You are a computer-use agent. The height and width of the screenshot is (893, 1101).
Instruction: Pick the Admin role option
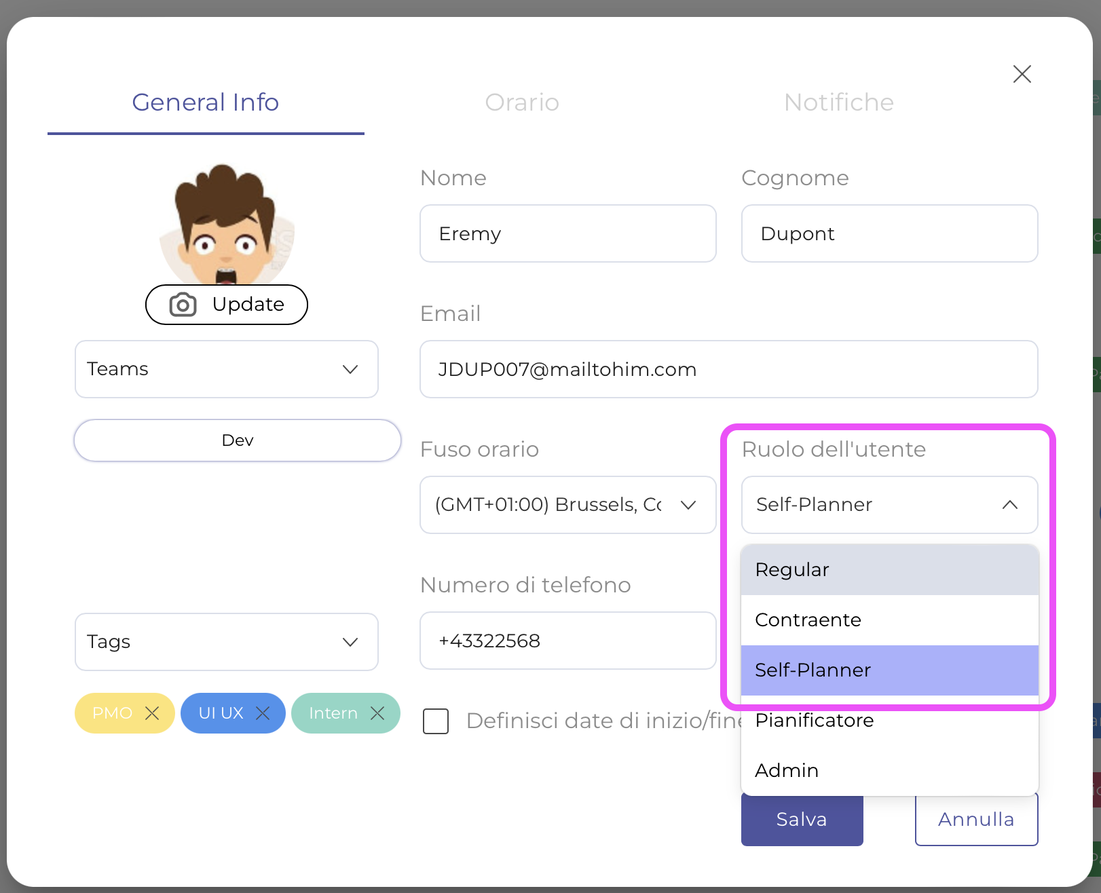pyautogui.click(x=889, y=771)
